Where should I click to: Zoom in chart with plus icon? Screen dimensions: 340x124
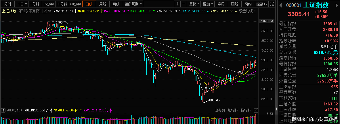click(177, 4)
